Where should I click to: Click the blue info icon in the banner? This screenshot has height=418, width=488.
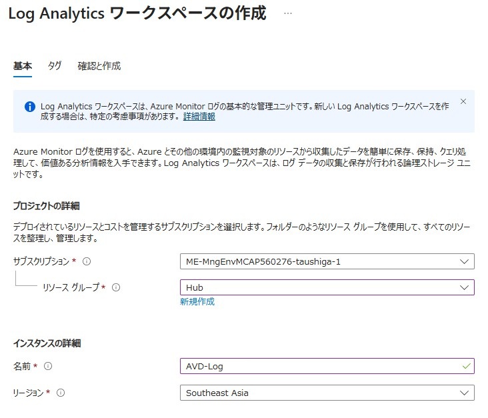[x=29, y=107]
